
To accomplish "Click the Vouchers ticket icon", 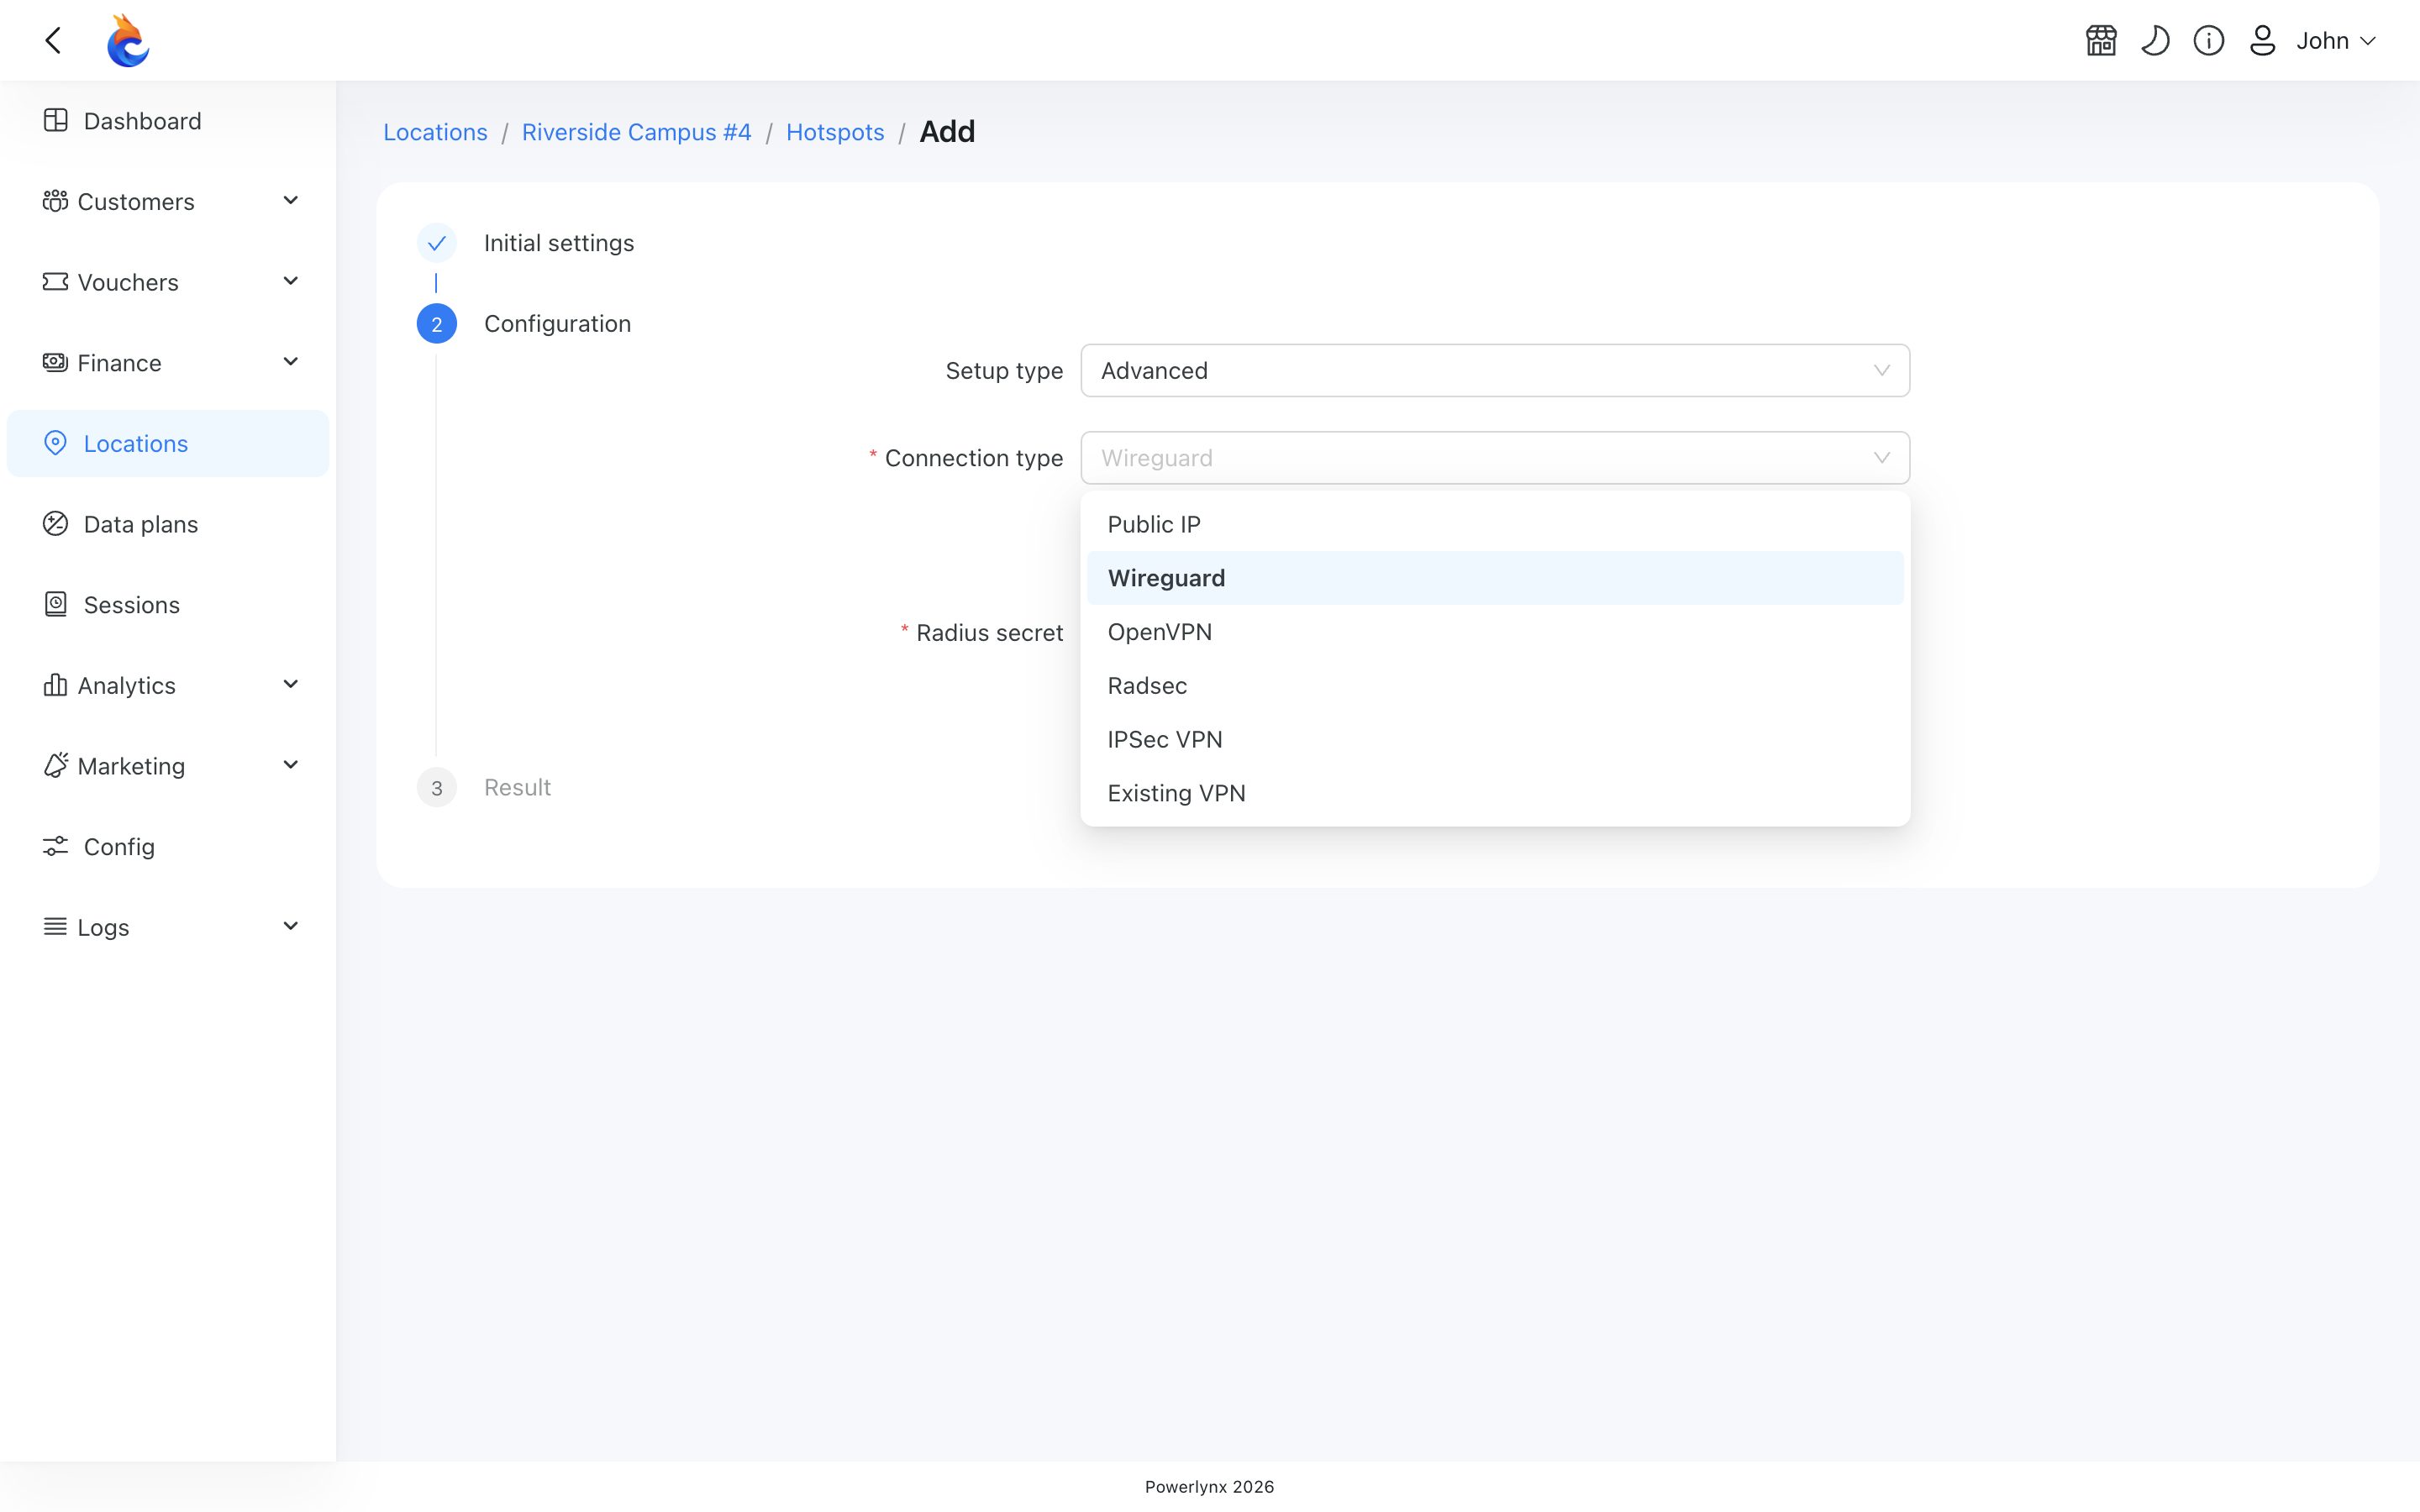I will coord(56,282).
